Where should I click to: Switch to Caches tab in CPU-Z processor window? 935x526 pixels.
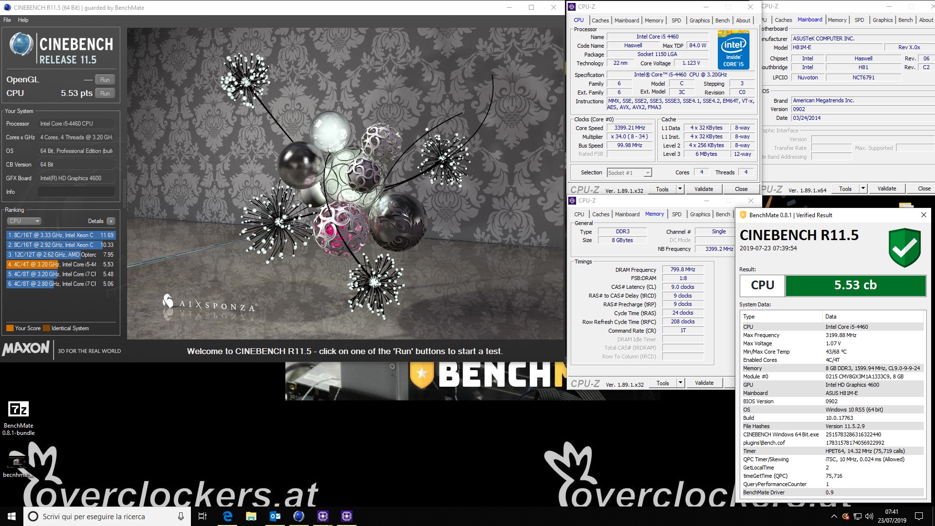(x=600, y=20)
